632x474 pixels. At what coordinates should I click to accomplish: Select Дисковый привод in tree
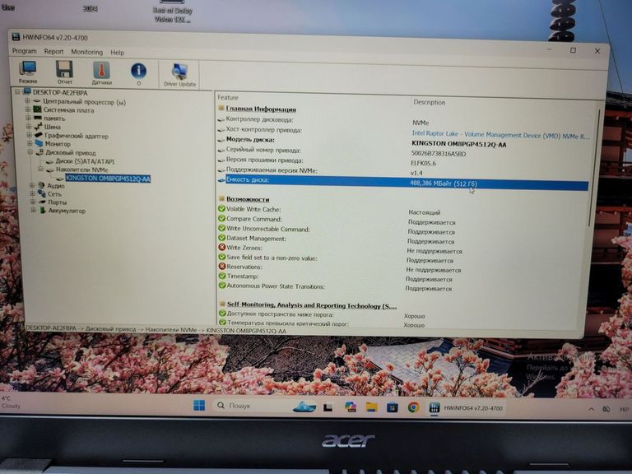click(x=71, y=153)
